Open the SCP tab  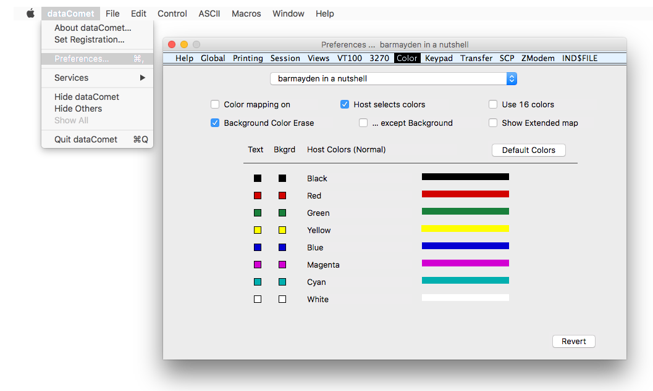[x=507, y=58]
